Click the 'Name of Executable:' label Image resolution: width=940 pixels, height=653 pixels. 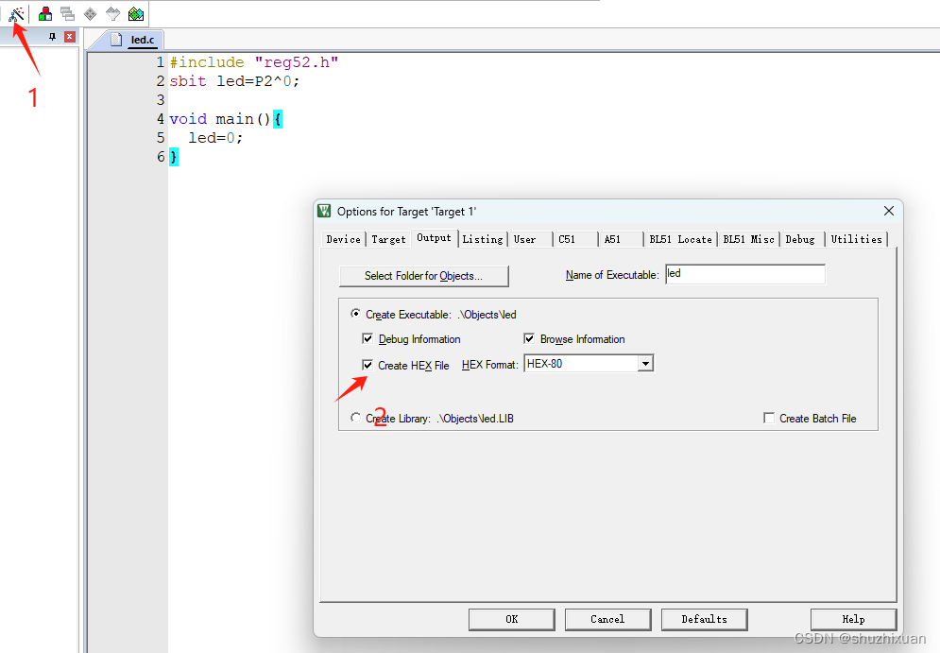612,275
